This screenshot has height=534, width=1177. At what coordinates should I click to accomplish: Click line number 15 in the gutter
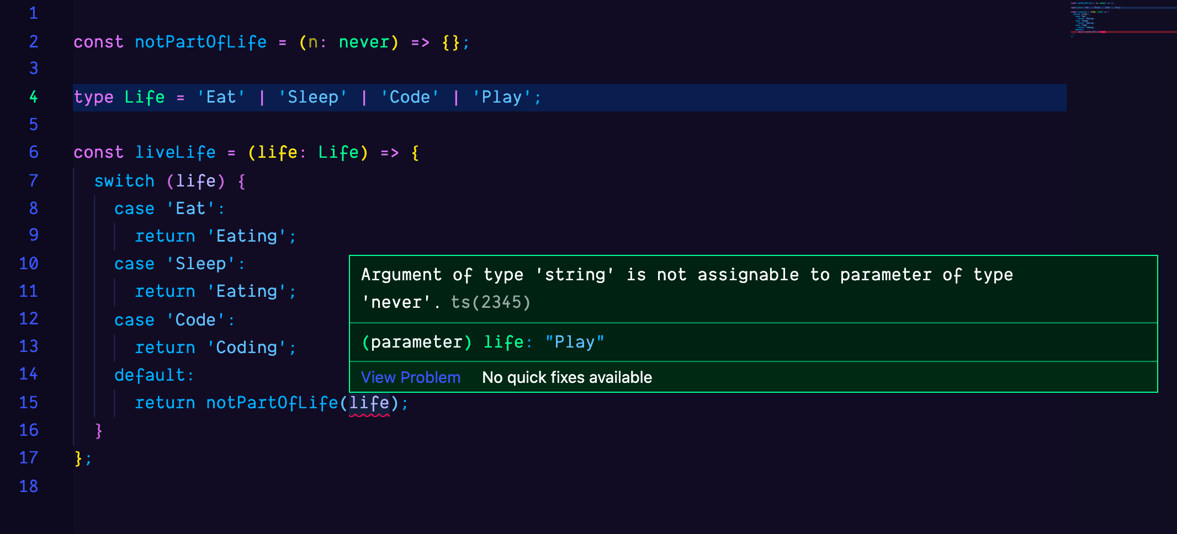[x=29, y=403]
